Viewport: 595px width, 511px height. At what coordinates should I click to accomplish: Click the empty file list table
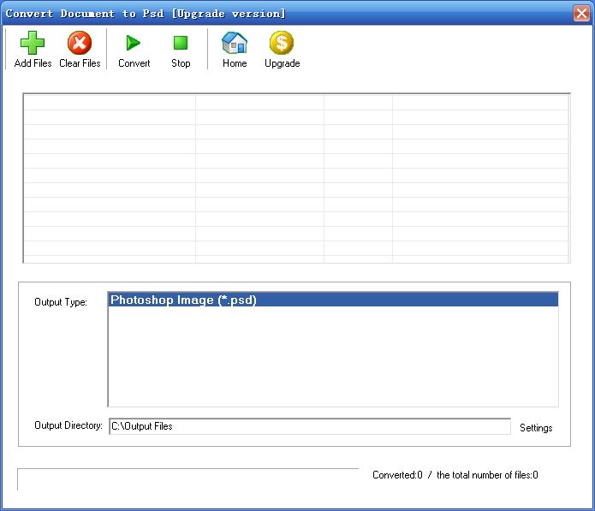[x=296, y=178]
